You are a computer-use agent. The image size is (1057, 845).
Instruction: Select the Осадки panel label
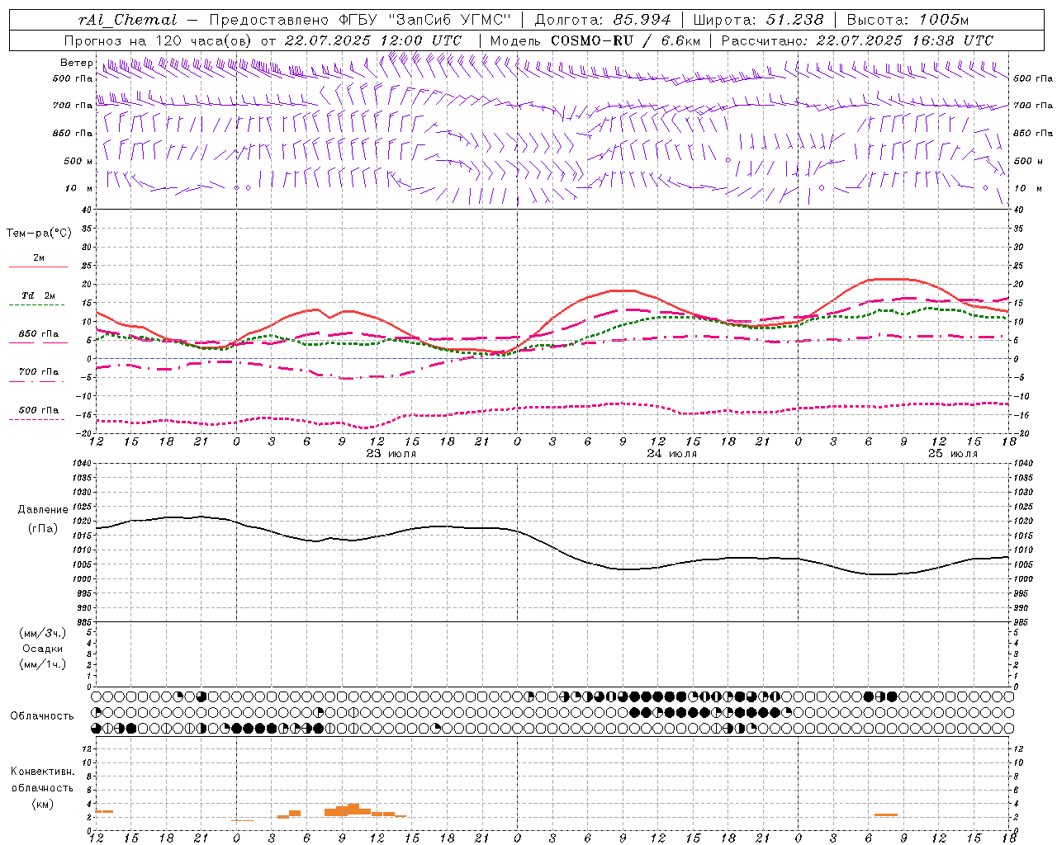(x=43, y=649)
